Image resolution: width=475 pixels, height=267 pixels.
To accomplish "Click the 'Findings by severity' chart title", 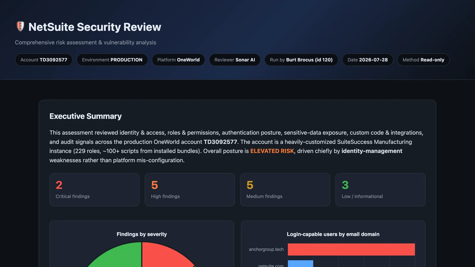I will click(x=142, y=234).
